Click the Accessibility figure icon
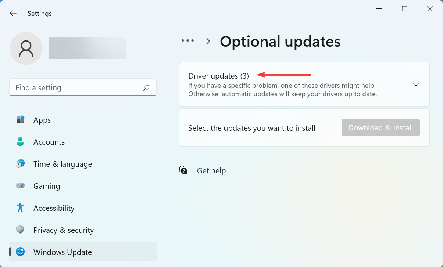The width and height of the screenshot is (443, 267). (x=20, y=208)
